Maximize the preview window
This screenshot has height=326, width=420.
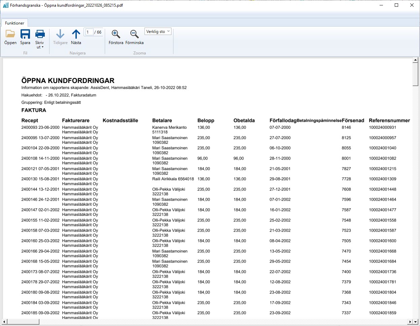click(x=396, y=5)
